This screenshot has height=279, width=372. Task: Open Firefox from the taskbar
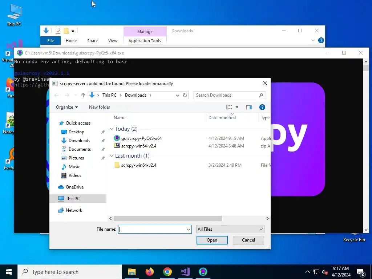pyautogui.click(x=149, y=272)
